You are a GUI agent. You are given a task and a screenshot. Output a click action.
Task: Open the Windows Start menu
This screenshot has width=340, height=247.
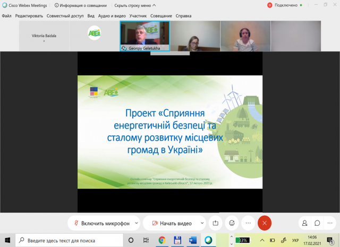point(7,240)
